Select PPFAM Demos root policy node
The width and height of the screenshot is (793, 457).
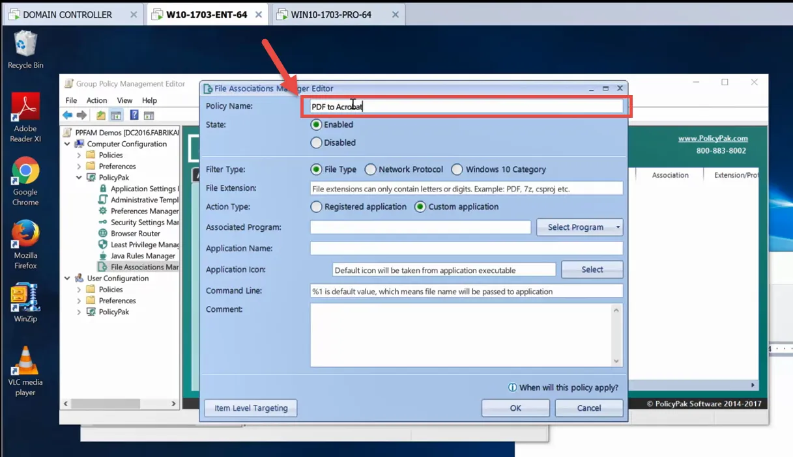[121, 132]
